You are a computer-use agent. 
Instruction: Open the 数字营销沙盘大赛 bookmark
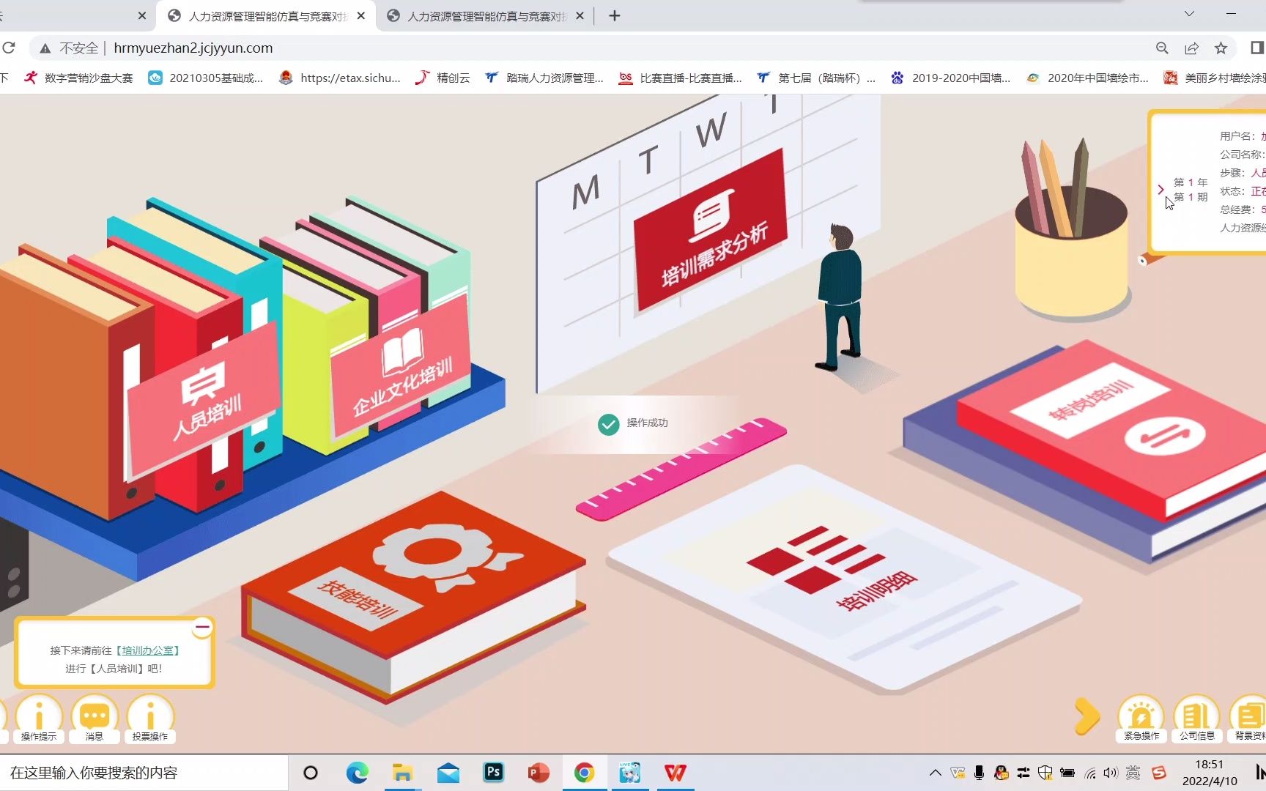tap(79, 78)
